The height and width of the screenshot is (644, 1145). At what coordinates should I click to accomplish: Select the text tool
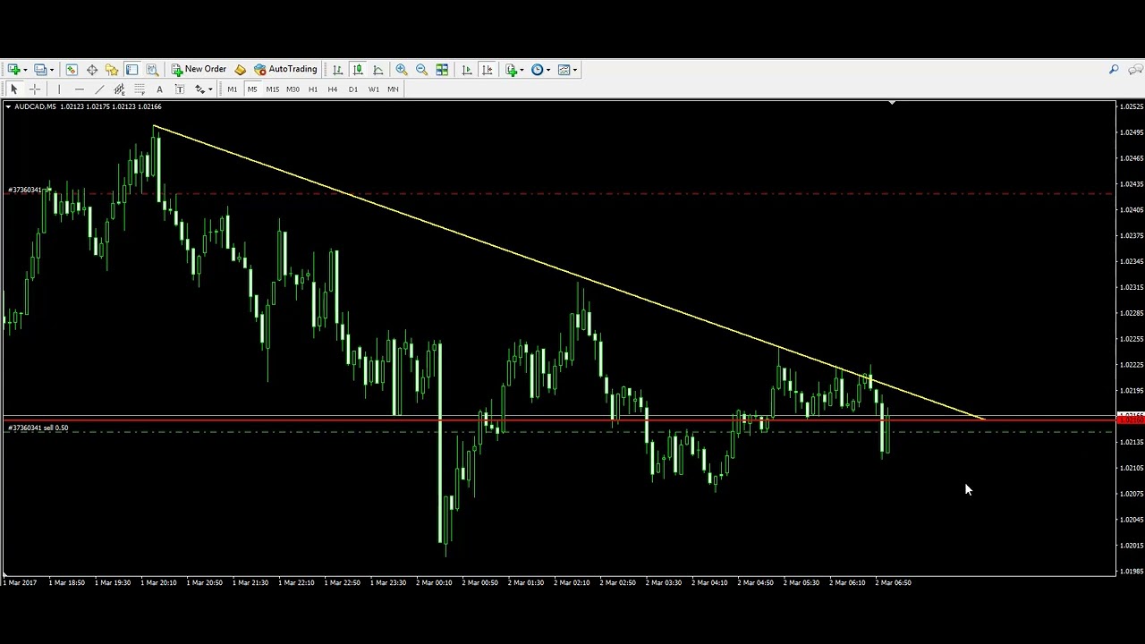(x=159, y=89)
